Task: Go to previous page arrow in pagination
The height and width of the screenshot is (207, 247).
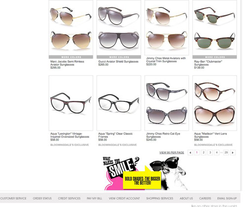Action: pos(190,153)
